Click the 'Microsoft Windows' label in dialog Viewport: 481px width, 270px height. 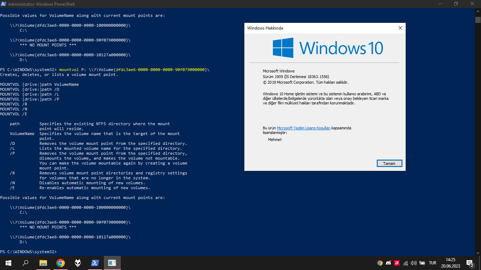click(x=279, y=71)
